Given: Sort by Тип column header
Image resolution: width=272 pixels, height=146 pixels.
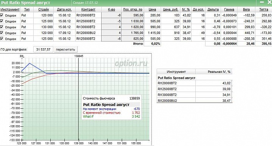Looking at the screenshot, I should 27,9.
